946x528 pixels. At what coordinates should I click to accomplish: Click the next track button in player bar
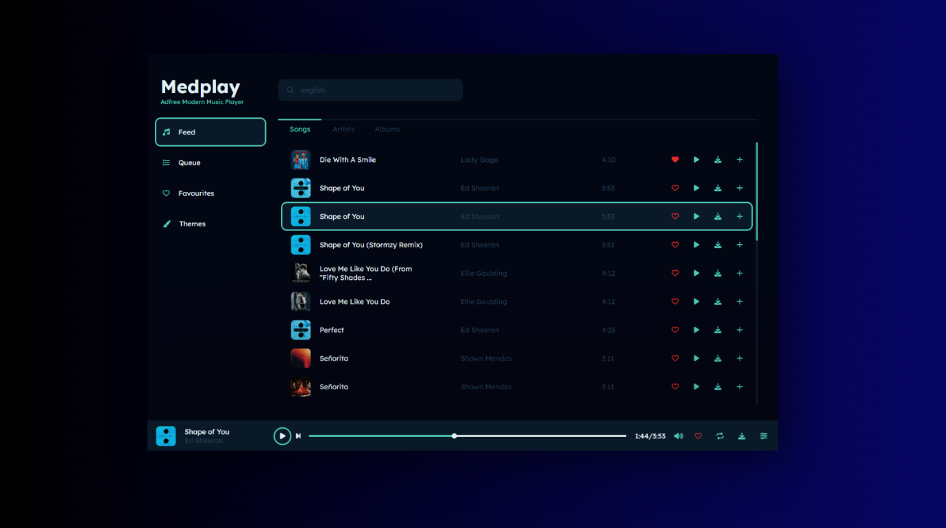(298, 436)
